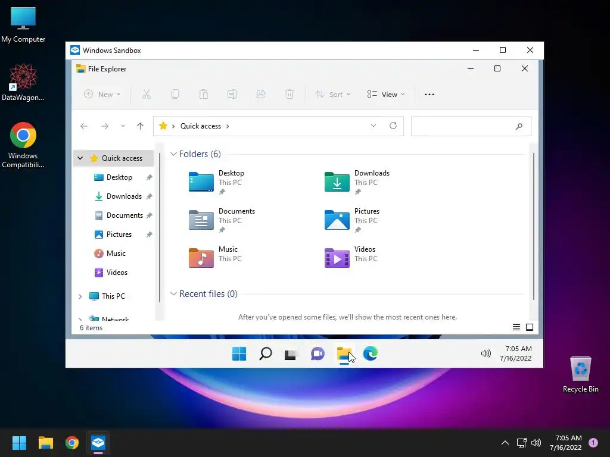The width and height of the screenshot is (610, 457).
Task: Click the Share icon in toolbar
Action: point(261,94)
